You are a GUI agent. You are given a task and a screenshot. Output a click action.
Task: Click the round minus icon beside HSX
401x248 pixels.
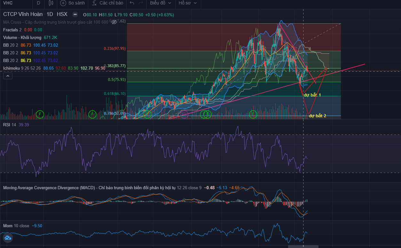(75, 14)
